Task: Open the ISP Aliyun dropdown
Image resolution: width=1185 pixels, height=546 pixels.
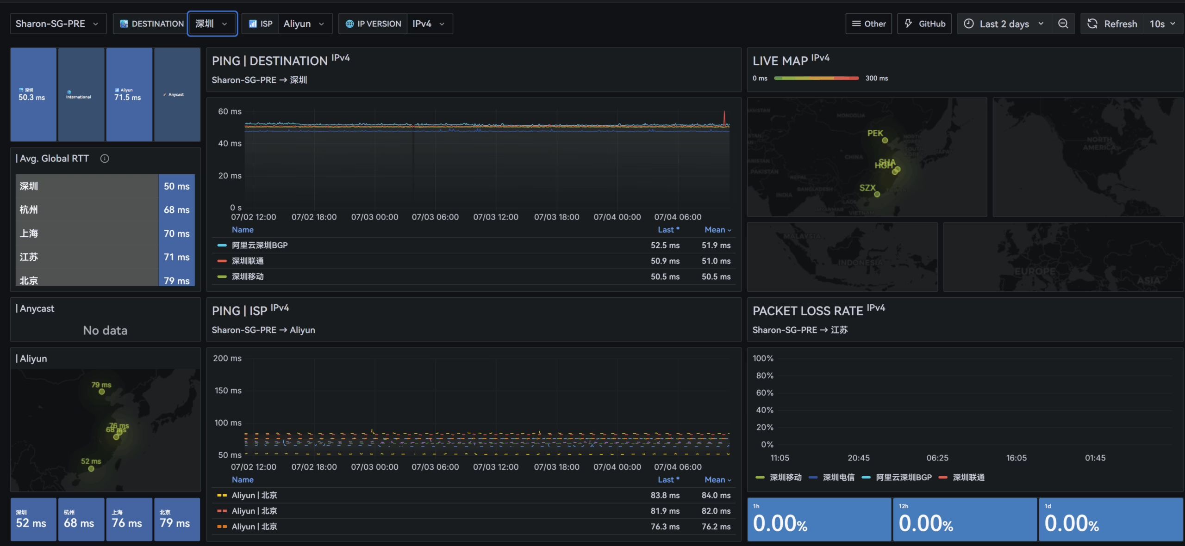Action: (x=304, y=24)
